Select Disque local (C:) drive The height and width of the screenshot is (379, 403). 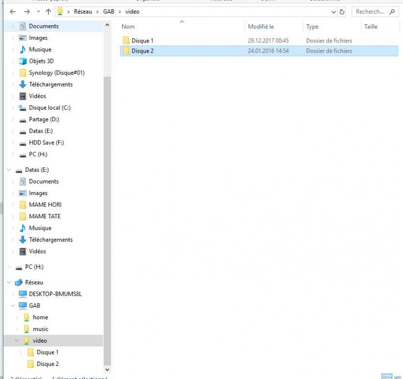coord(49,108)
